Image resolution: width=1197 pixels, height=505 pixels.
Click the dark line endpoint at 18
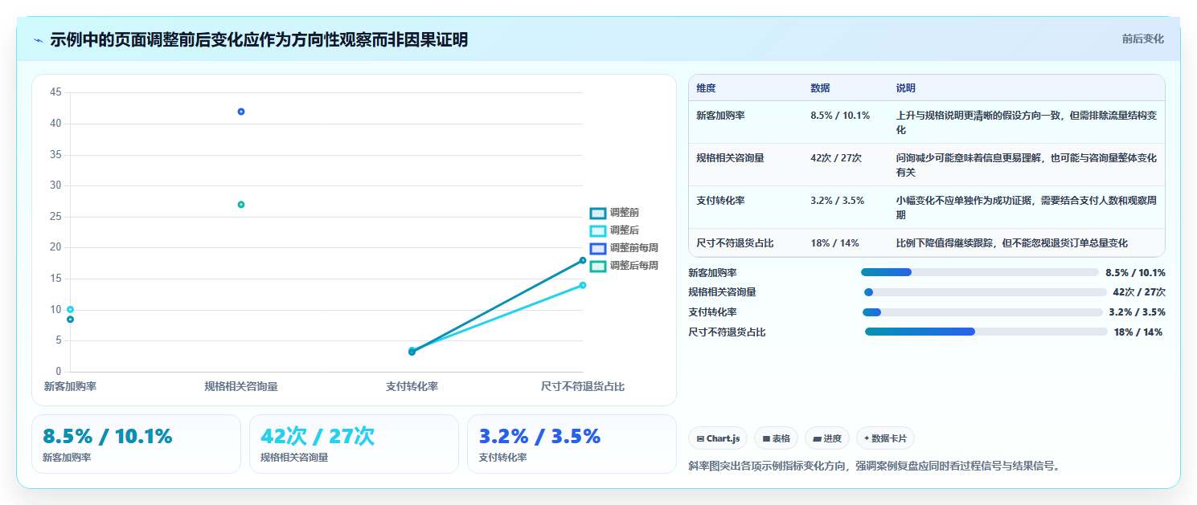click(x=583, y=260)
